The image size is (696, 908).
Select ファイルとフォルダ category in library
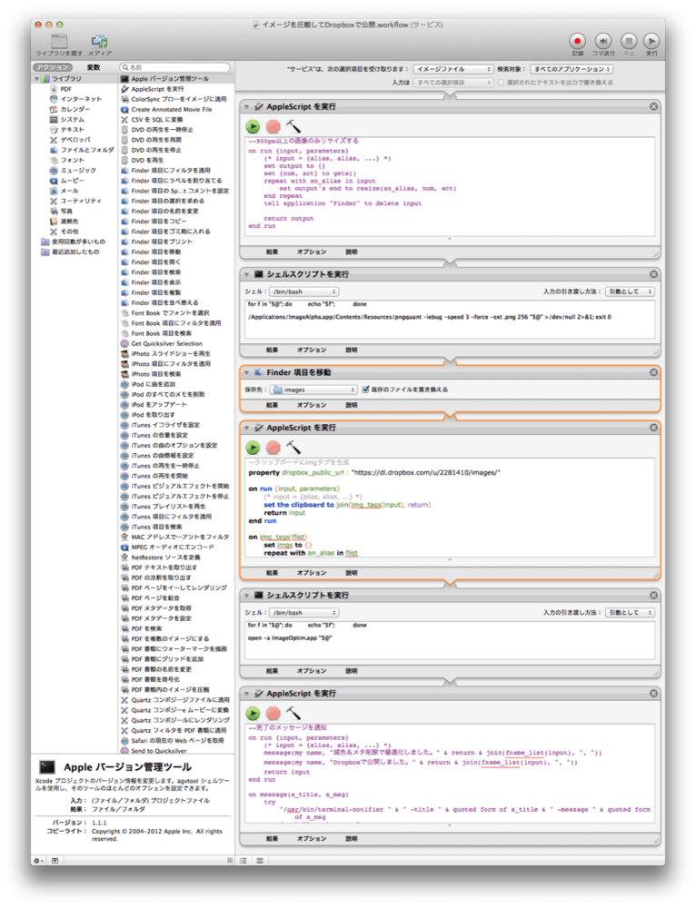point(81,150)
